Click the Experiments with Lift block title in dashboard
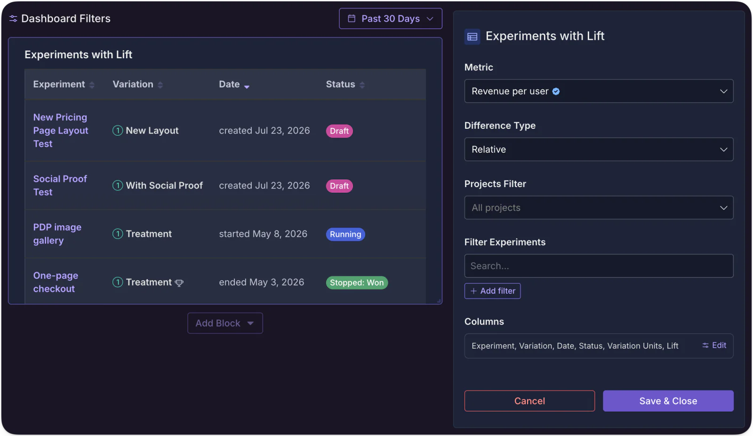The width and height of the screenshot is (753, 436). [x=78, y=54]
